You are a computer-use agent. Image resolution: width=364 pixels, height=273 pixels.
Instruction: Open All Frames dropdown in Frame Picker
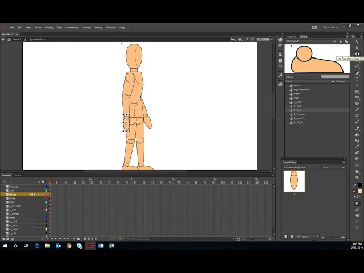coord(307,237)
